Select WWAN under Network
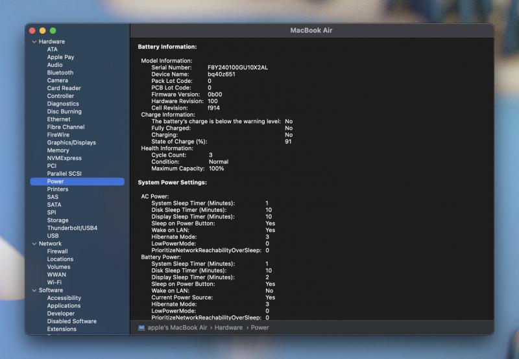519x359 pixels. (x=56, y=275)
